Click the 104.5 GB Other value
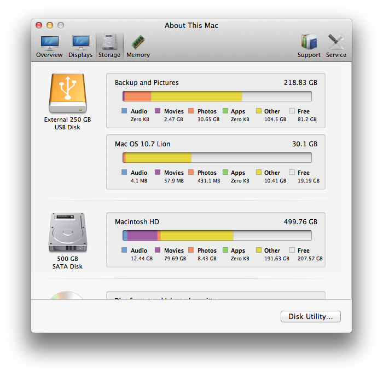 pyautogui.click(x=275, y=119)
